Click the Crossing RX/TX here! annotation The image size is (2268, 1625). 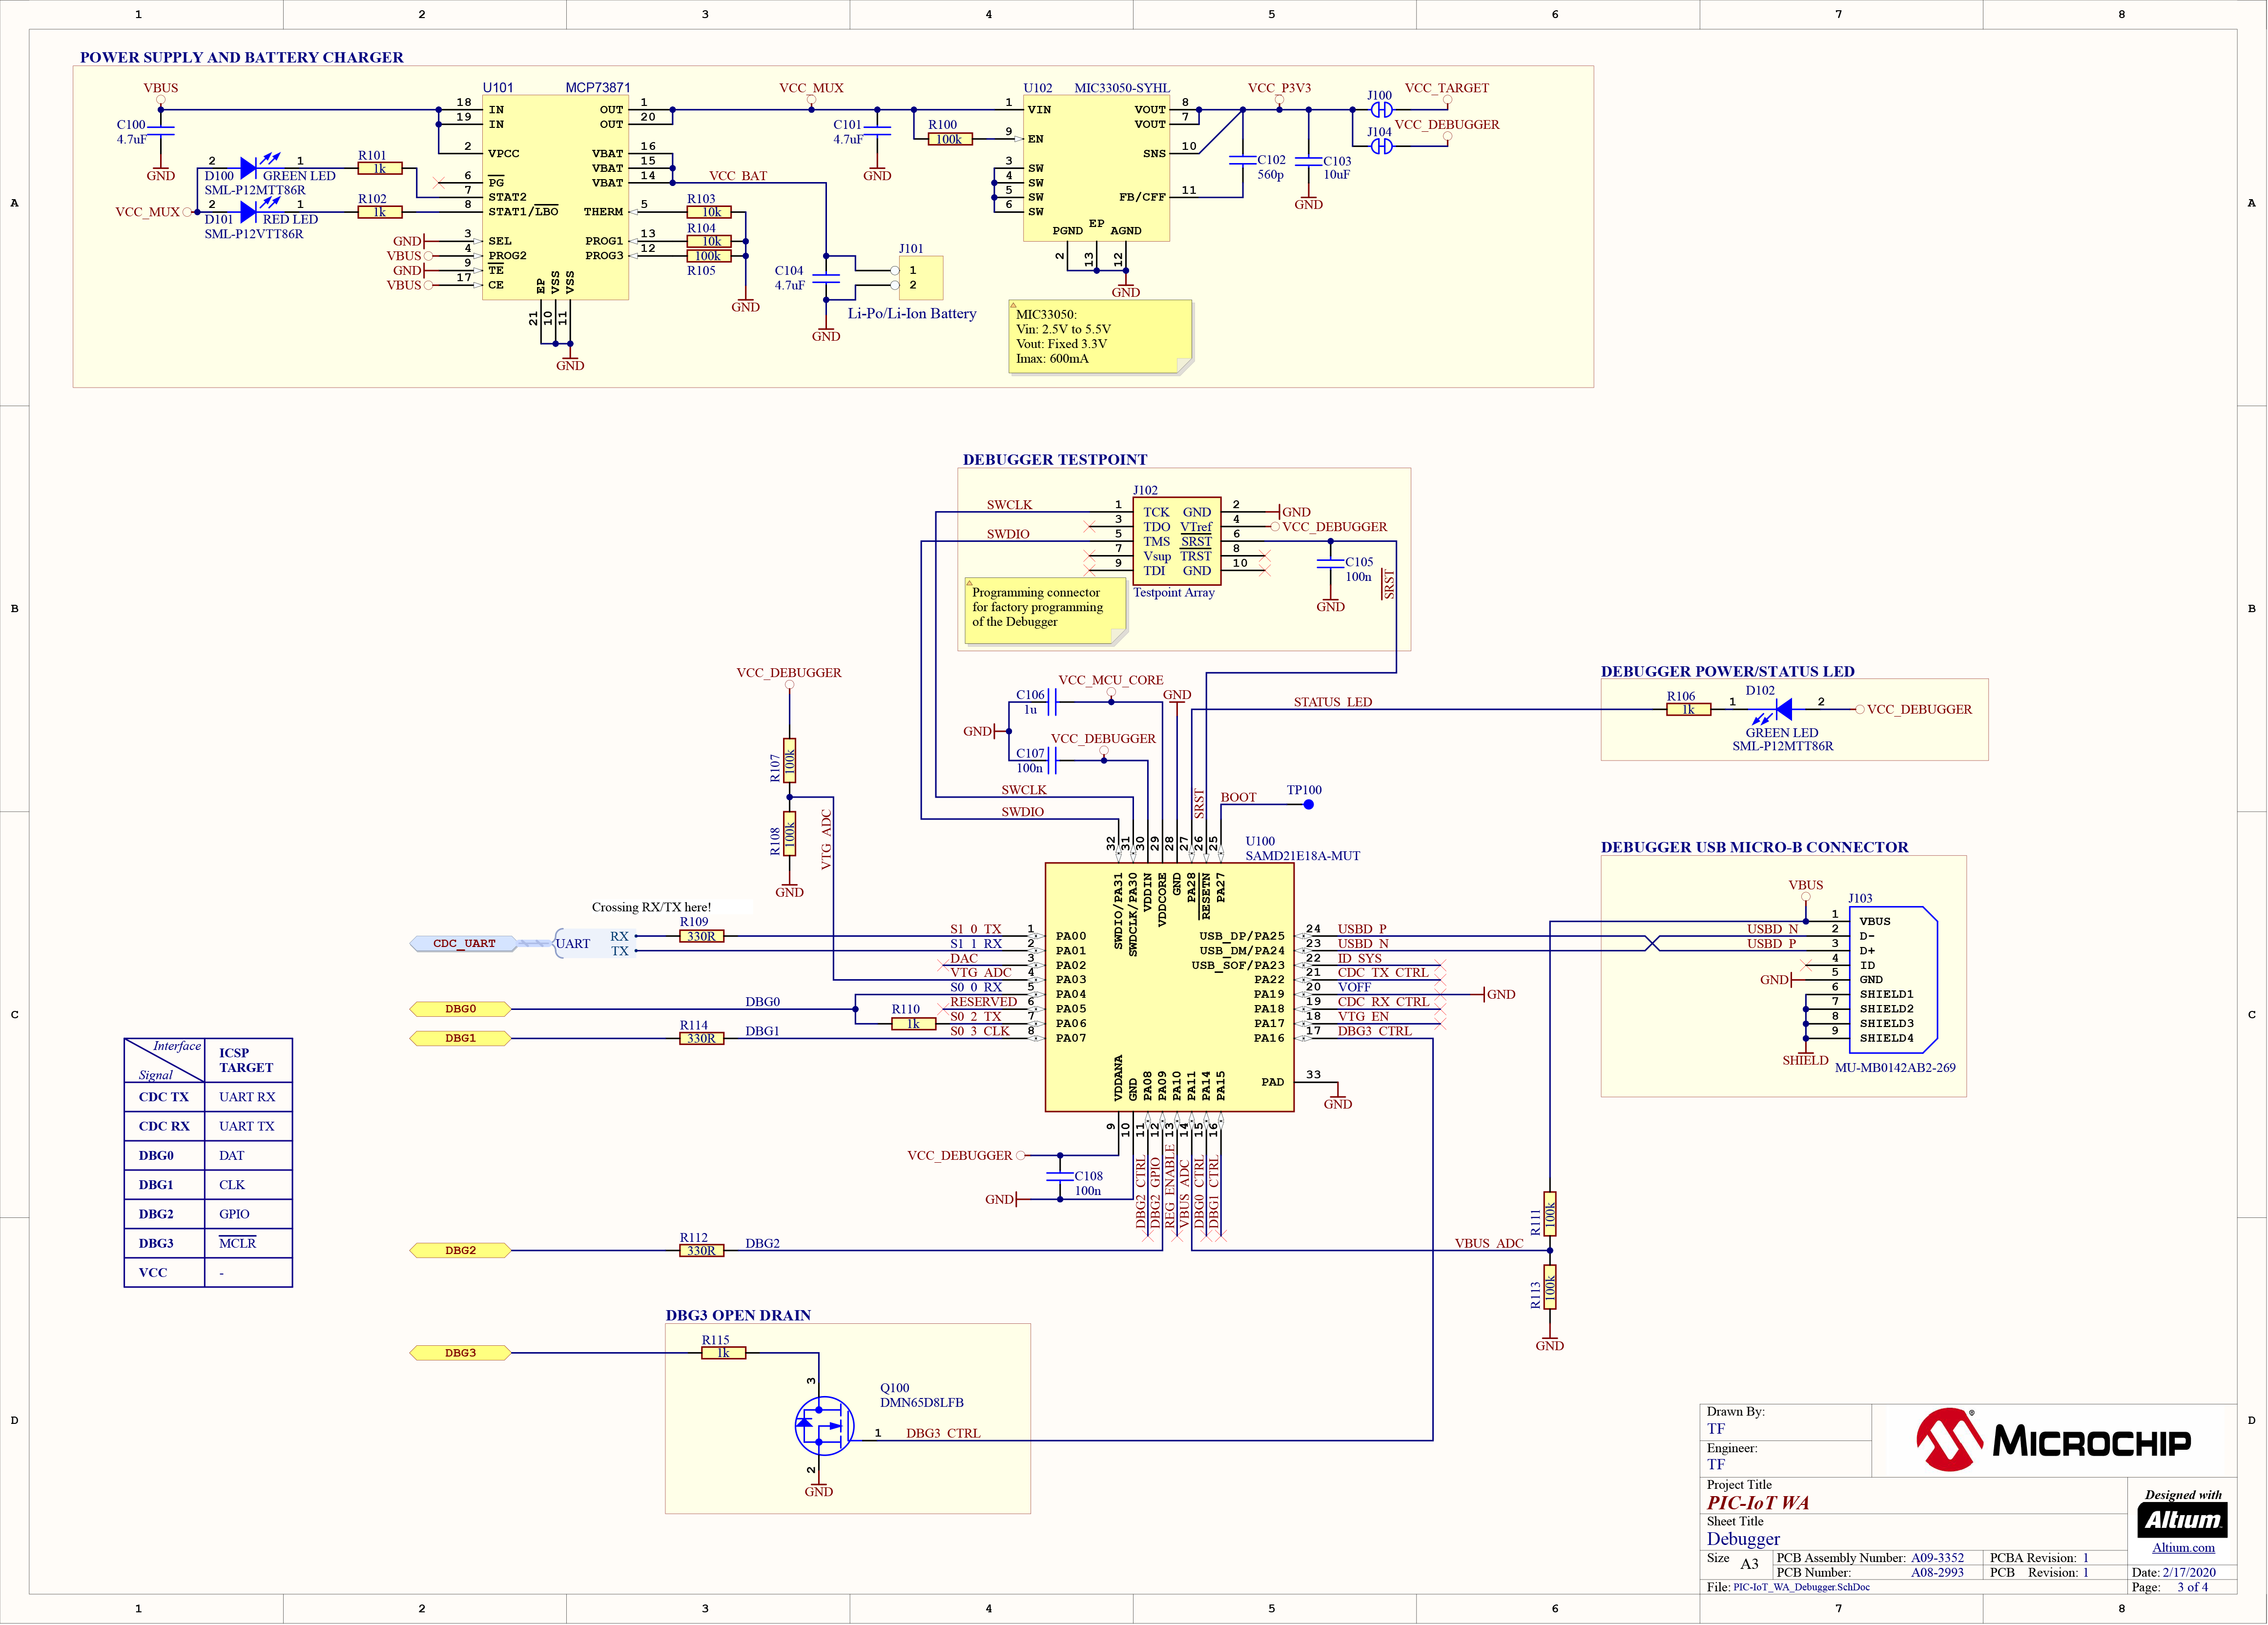point(651,907)
